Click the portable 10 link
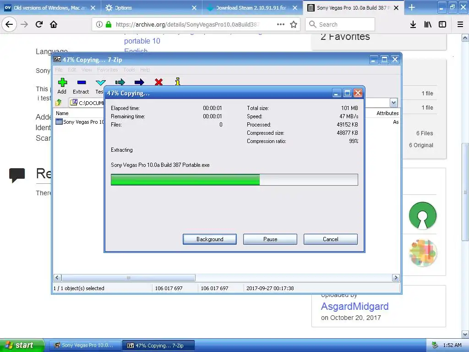This screenshot has height=352, width=469. (142, 41)
